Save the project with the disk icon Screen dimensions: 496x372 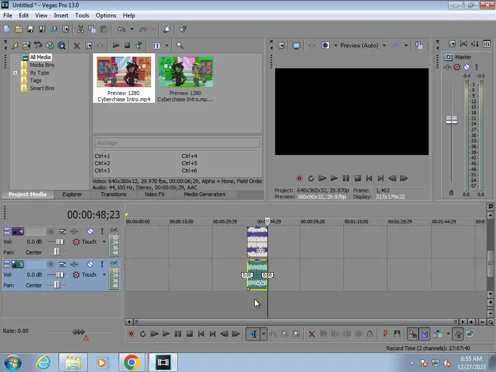click(x=31, y=29)
